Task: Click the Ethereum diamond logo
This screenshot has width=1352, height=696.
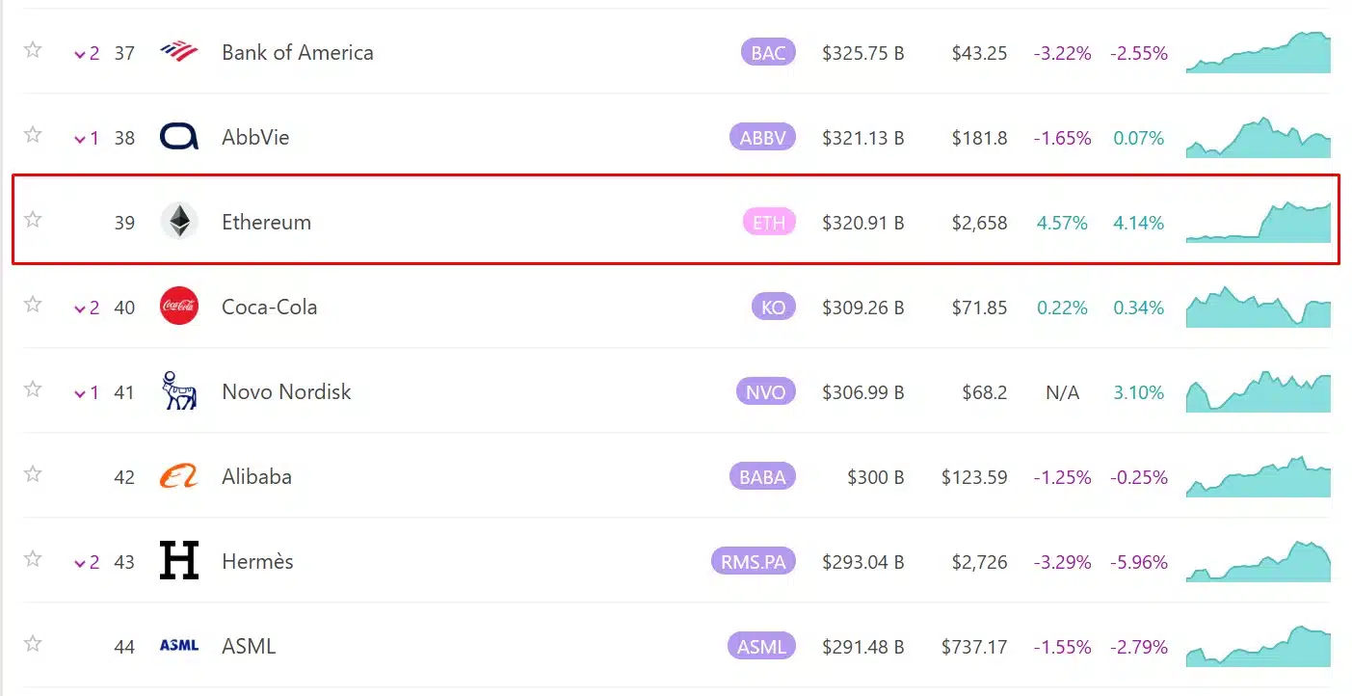Action: pos(179,222)
